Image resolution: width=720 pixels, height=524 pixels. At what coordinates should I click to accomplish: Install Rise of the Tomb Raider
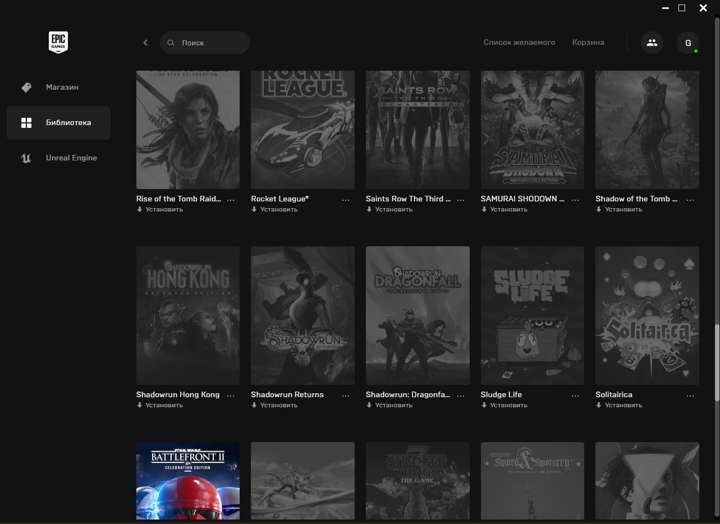pyautogui.click(x=160, y=209)
